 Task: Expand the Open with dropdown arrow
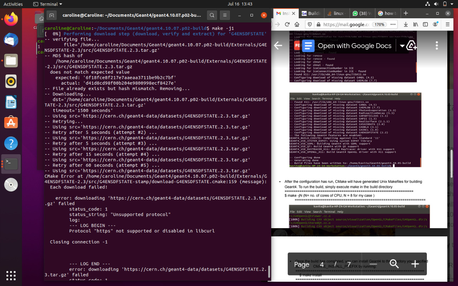[402, 46]
